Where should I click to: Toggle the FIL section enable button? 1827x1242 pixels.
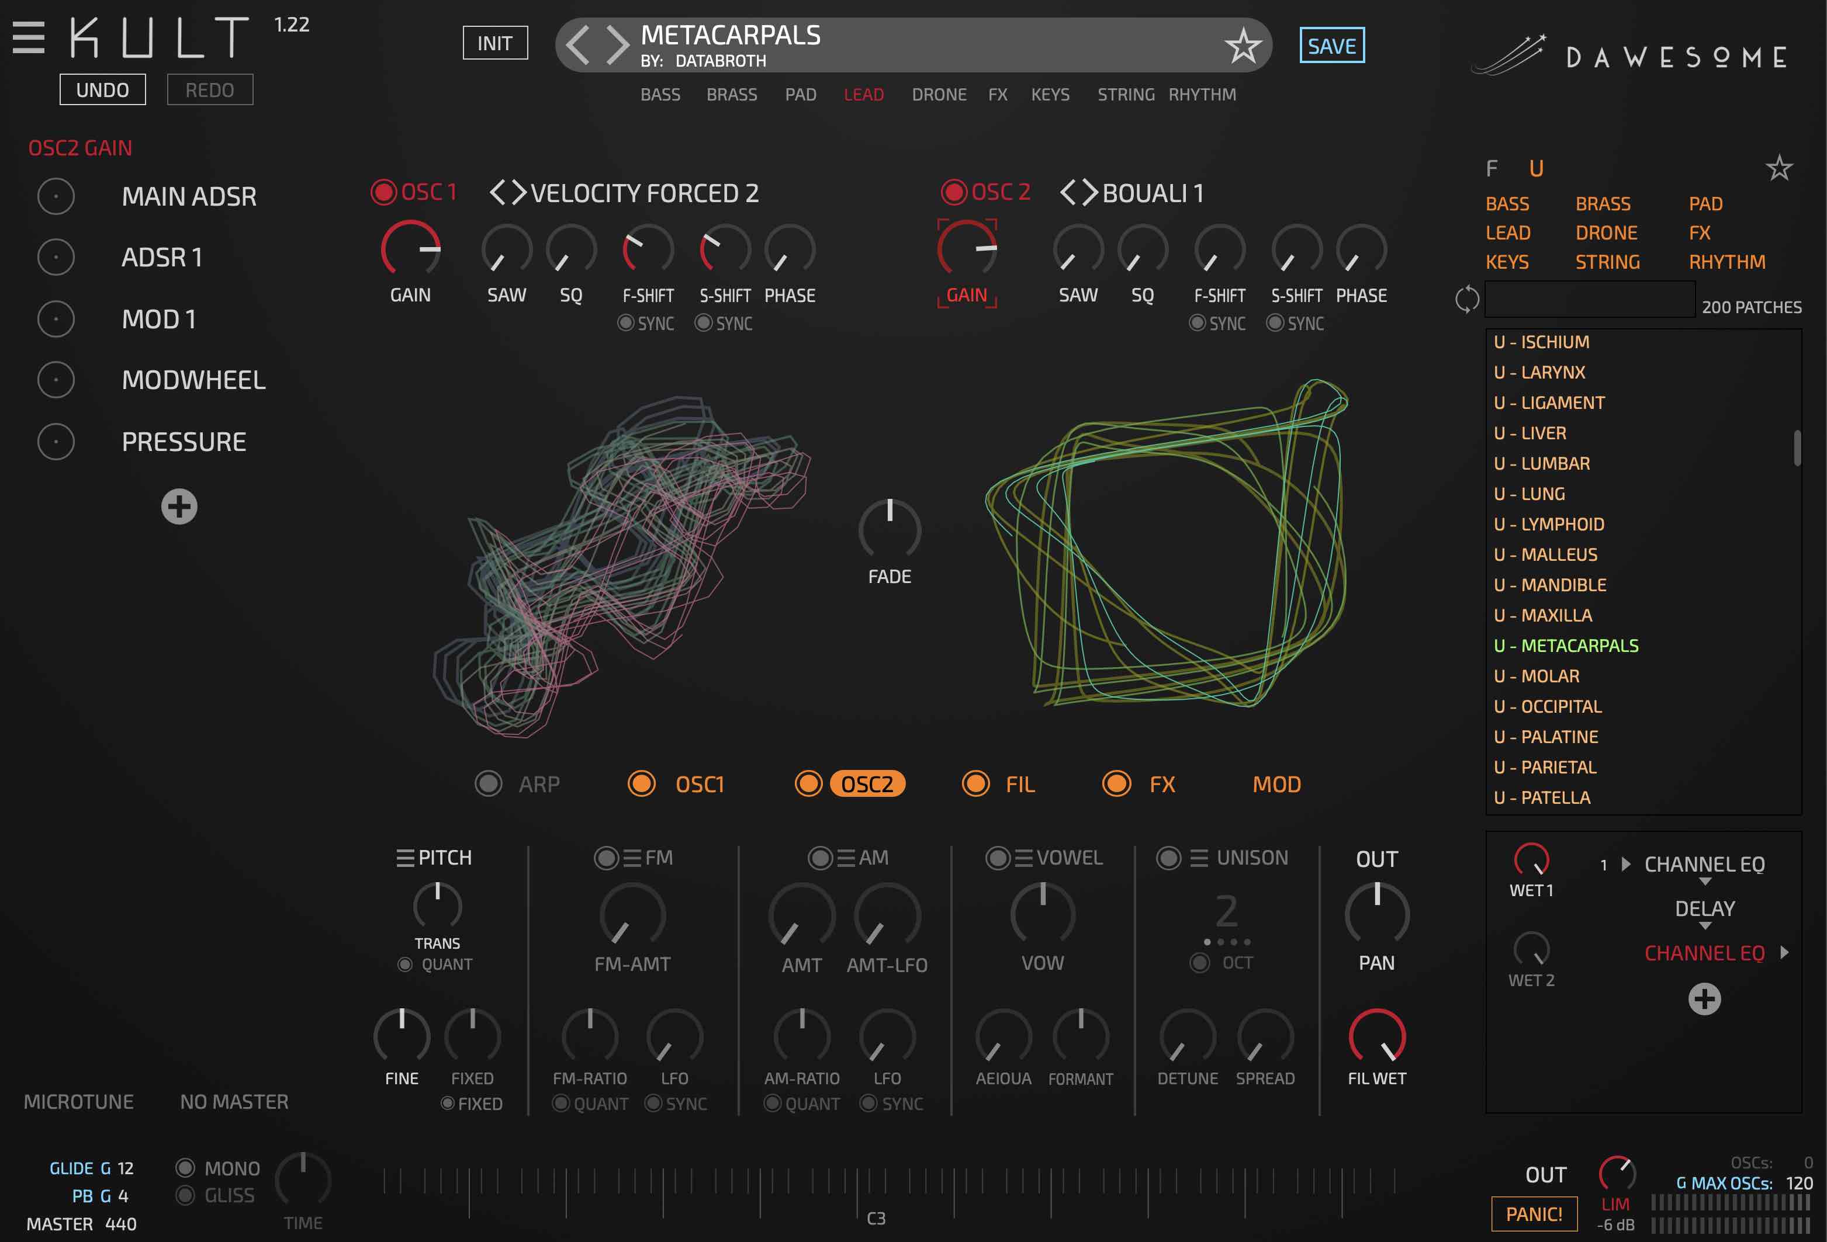coord(975,784)
